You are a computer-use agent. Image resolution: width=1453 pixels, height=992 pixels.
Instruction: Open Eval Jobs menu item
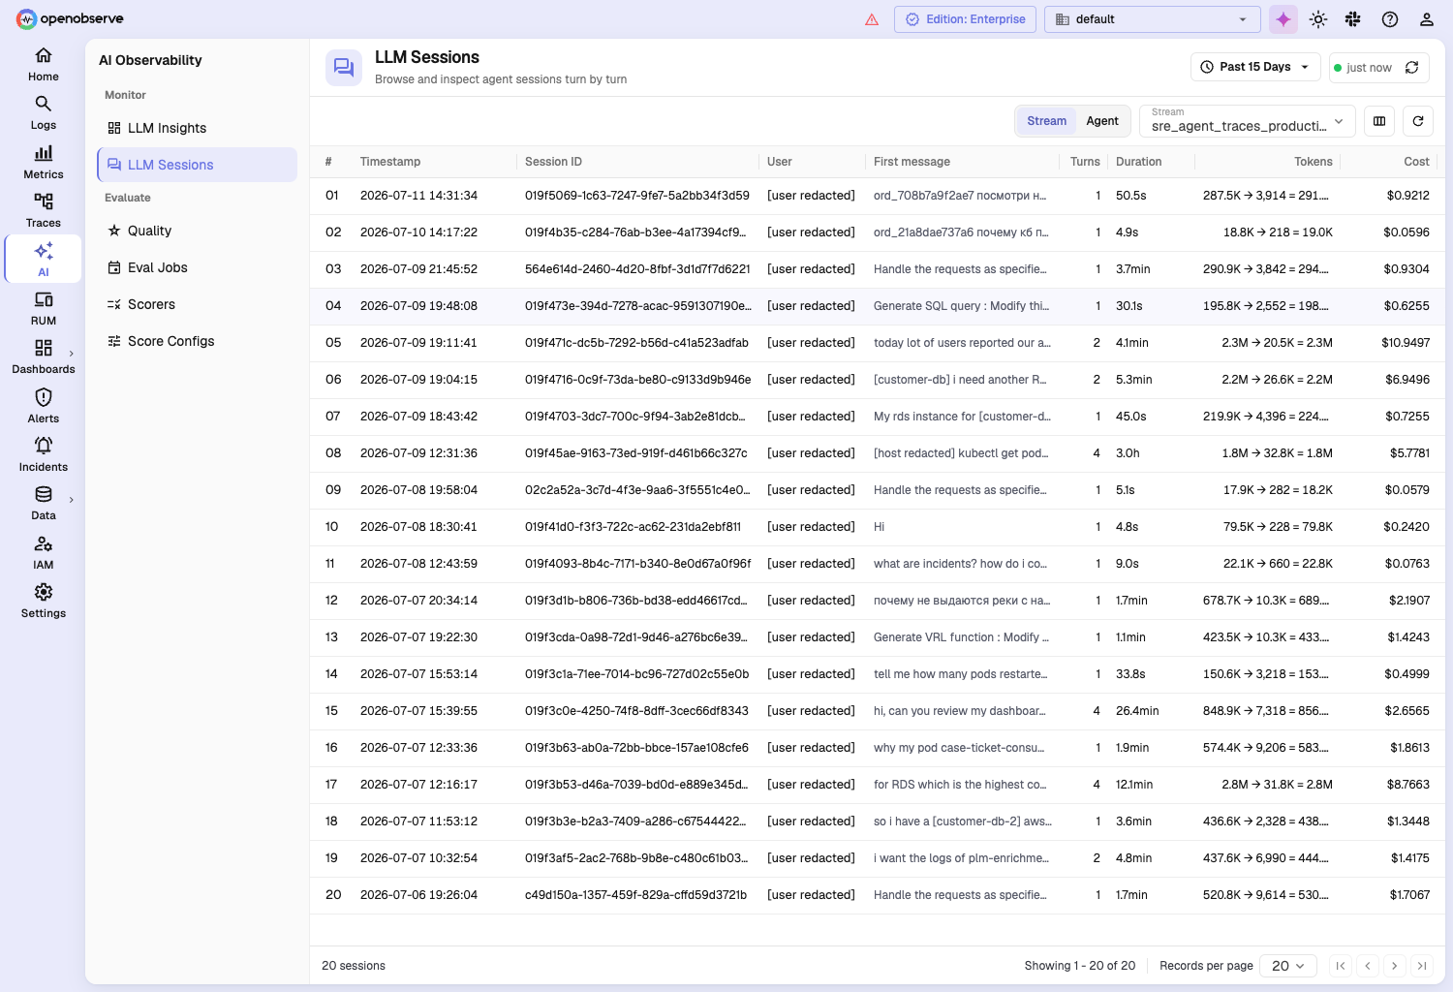pos(198,267)
